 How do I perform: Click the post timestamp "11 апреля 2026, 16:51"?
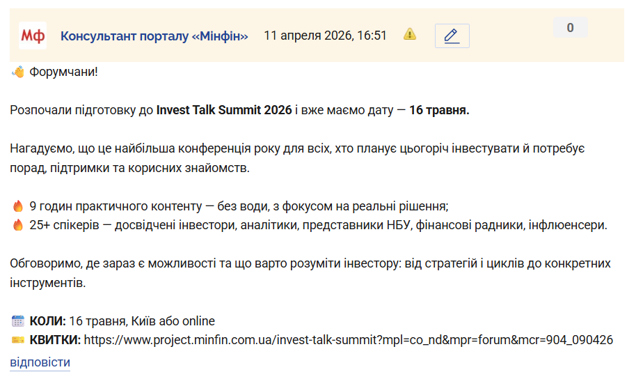325,36
